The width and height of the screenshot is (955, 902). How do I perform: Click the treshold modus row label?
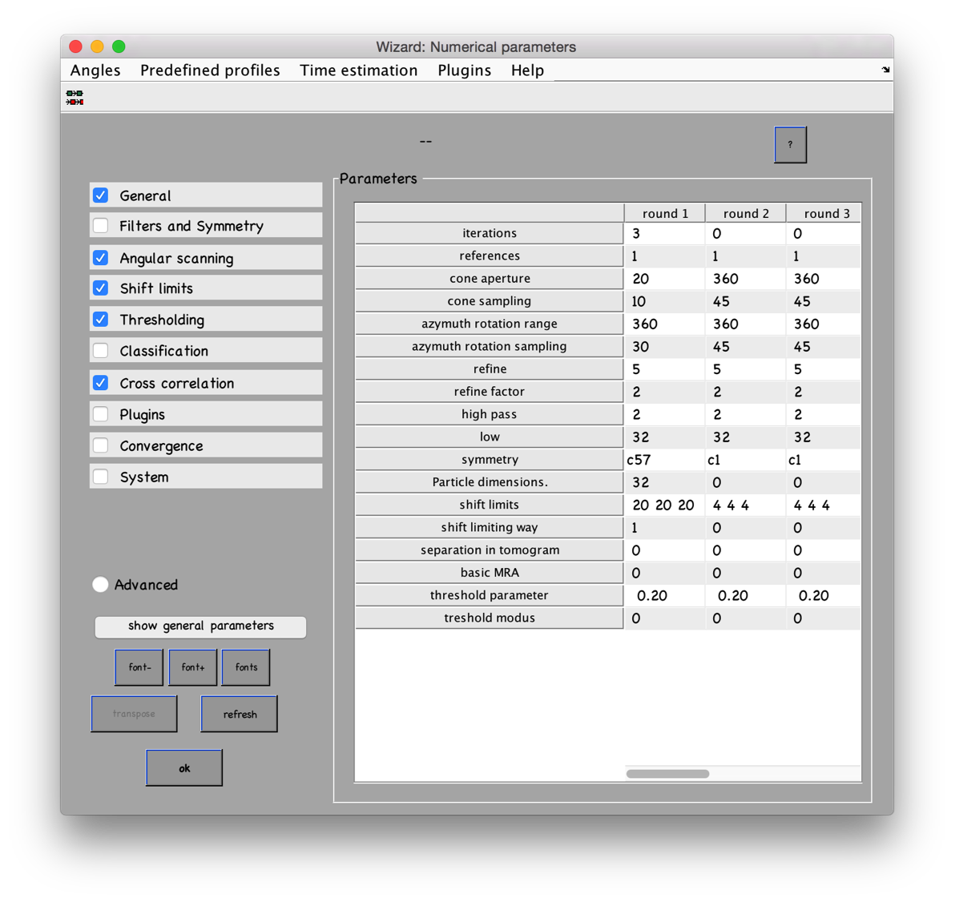489,618
